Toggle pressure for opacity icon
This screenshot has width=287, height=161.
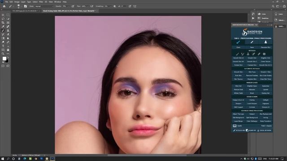point(73,6)
